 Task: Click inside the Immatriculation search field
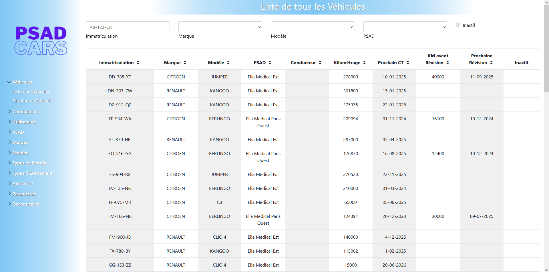[x=128, y=27]
